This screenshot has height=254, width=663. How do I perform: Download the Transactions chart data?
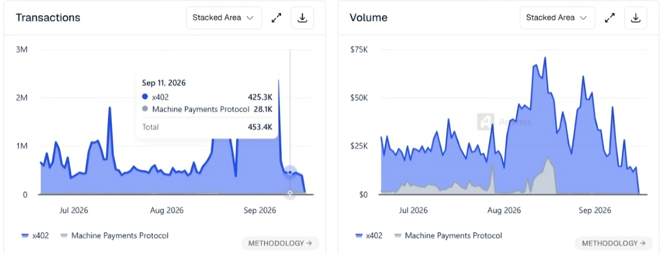(x=302, y=18)
